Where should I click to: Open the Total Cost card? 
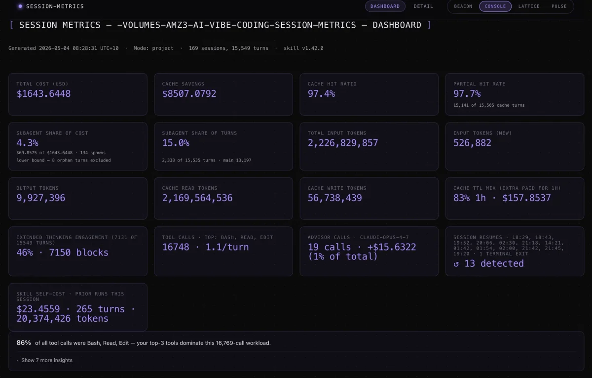[x=78, y=94]
